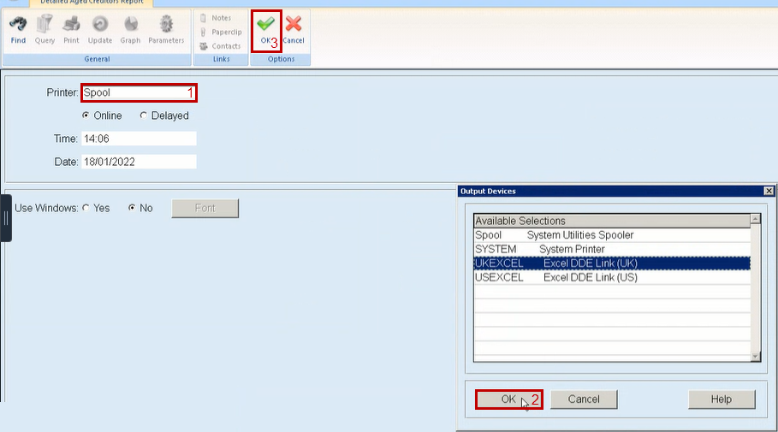Select the USEXCEL Excel DDE Link row
The image size is (778, 432).
click(x=612, y=277)
